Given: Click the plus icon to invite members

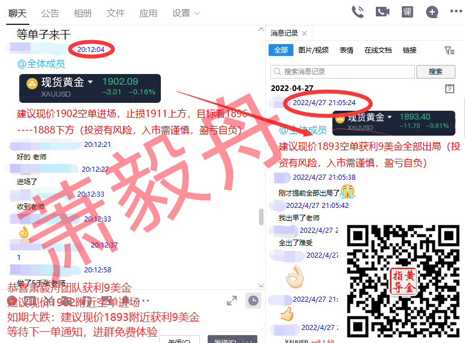Looking at the screenshot, I should [432, 12].
